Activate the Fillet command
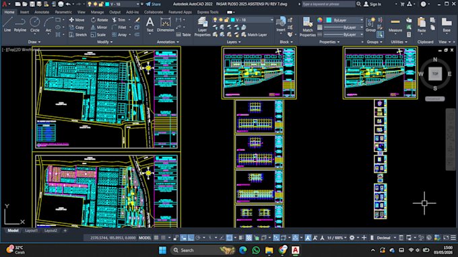458x257 pixels. (119, 27)
